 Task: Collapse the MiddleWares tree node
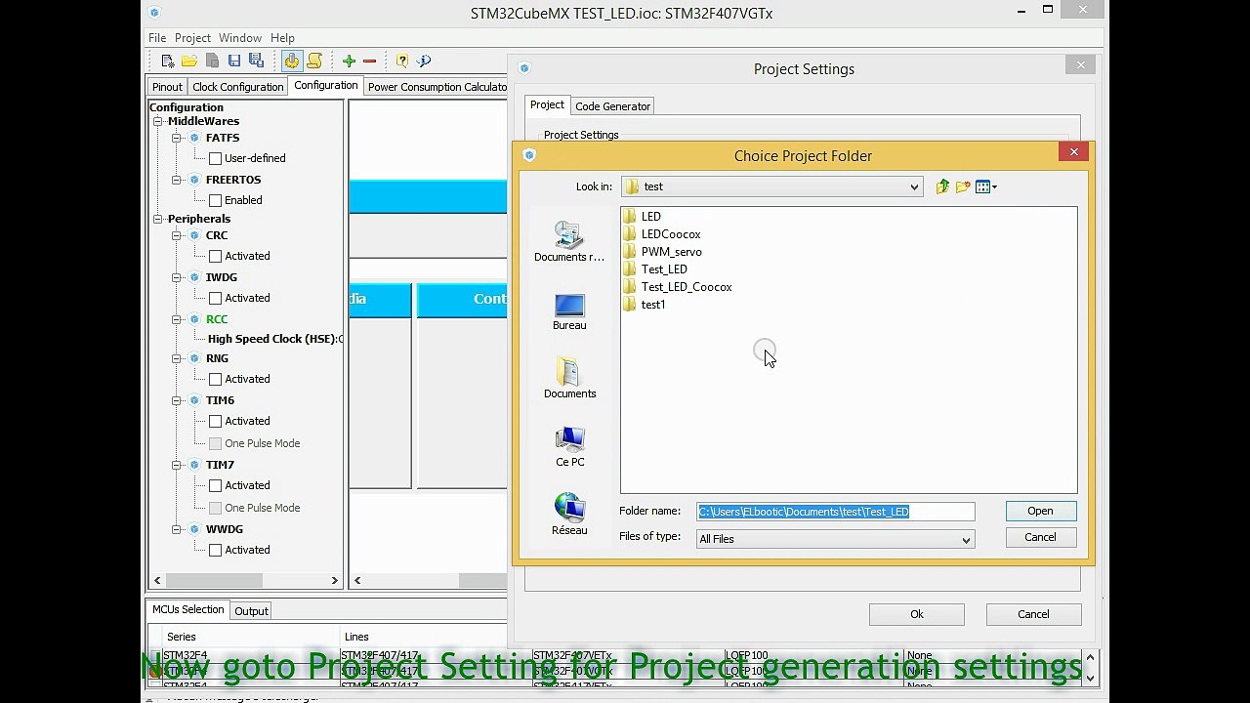tap(158, 121)
